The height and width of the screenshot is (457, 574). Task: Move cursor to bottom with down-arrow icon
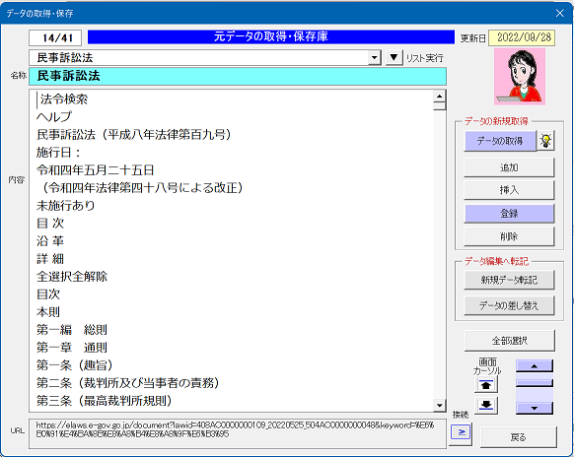[x=486, y=405]
